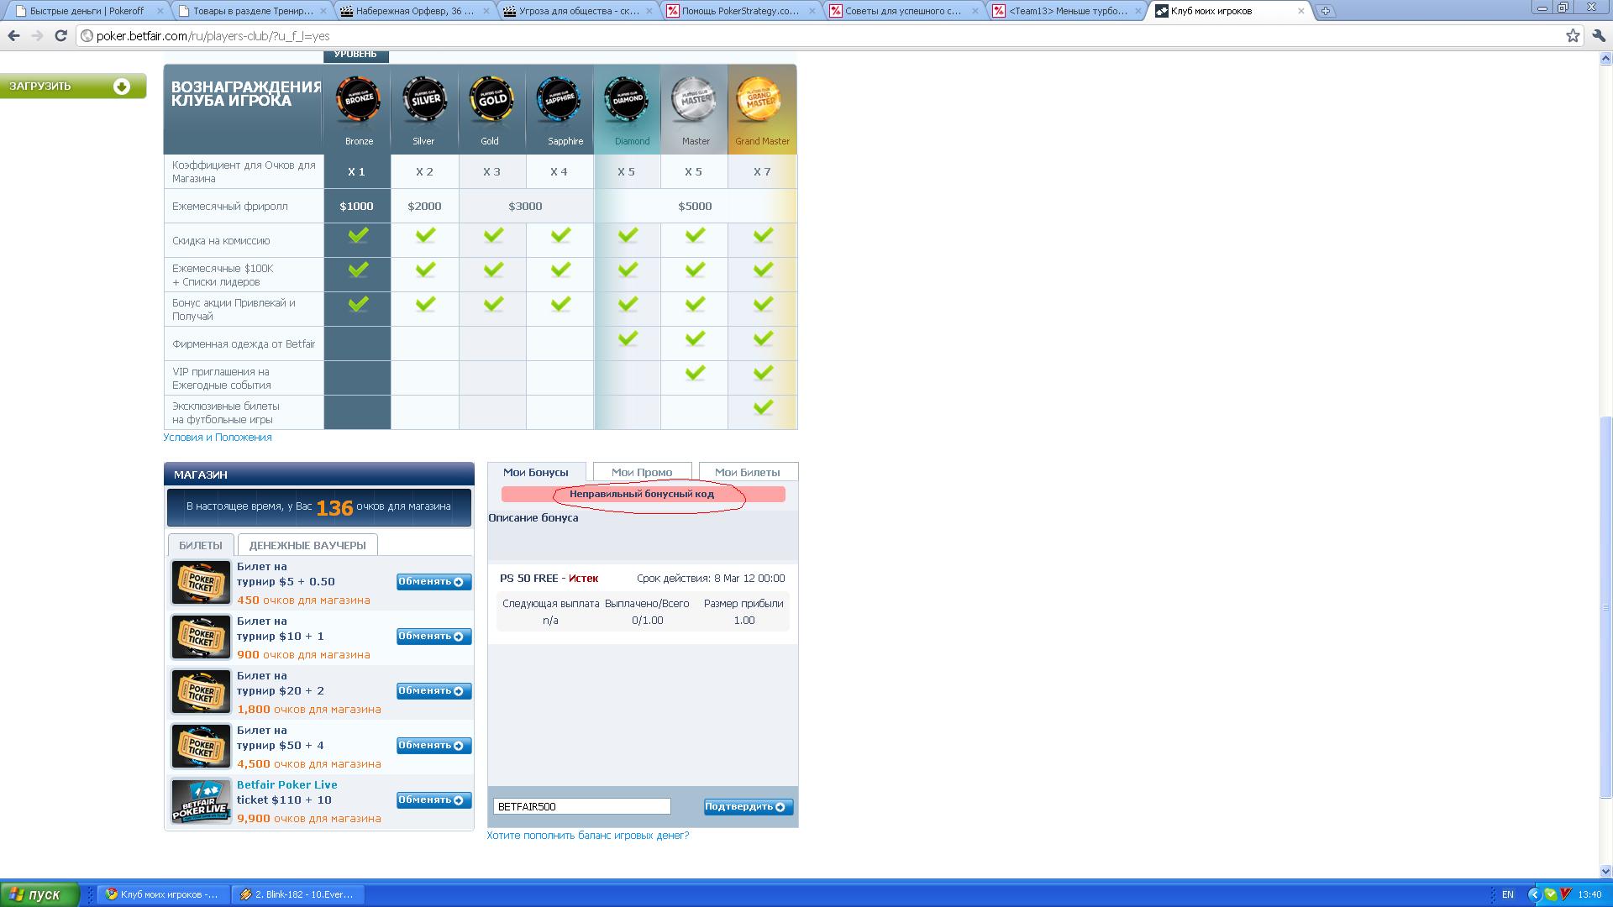1613x907 pixels.
Task: Click the bonus code input field
Action: pos(581,806)
